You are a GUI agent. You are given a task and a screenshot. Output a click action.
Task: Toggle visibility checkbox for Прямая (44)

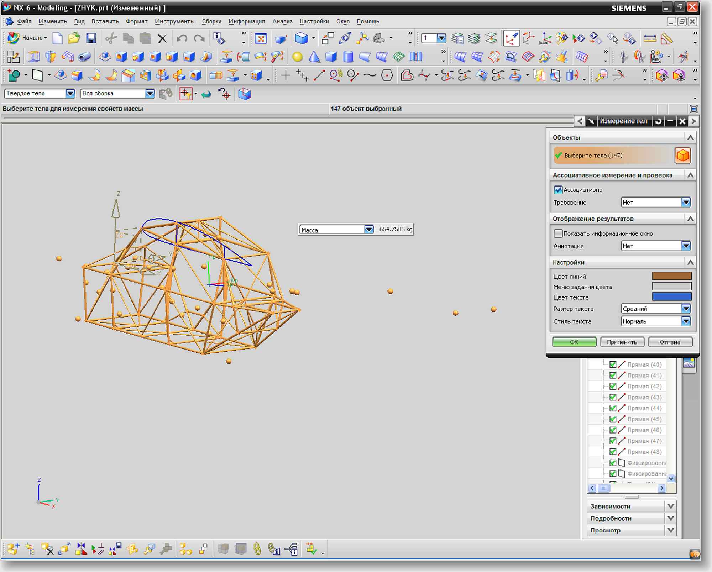pyautogui.click(x=613, y=408)
